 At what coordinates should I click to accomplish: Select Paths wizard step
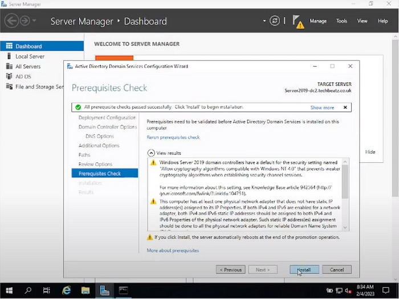click(x=84, y=155)
